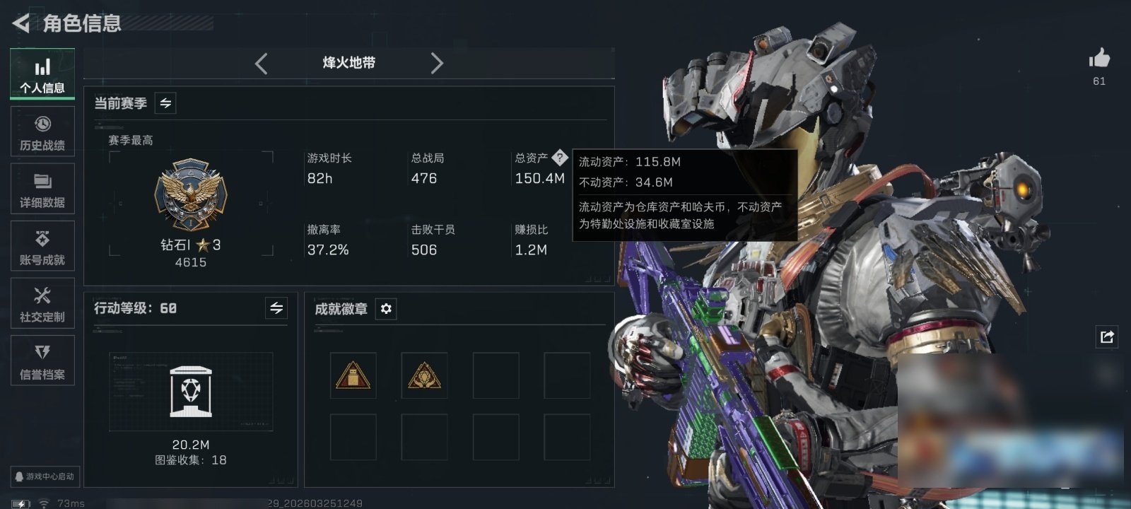The width and height of the screenshot is (1131, 509).
Task: Toggle season swap beside 当前赛季
Action: 165,103
